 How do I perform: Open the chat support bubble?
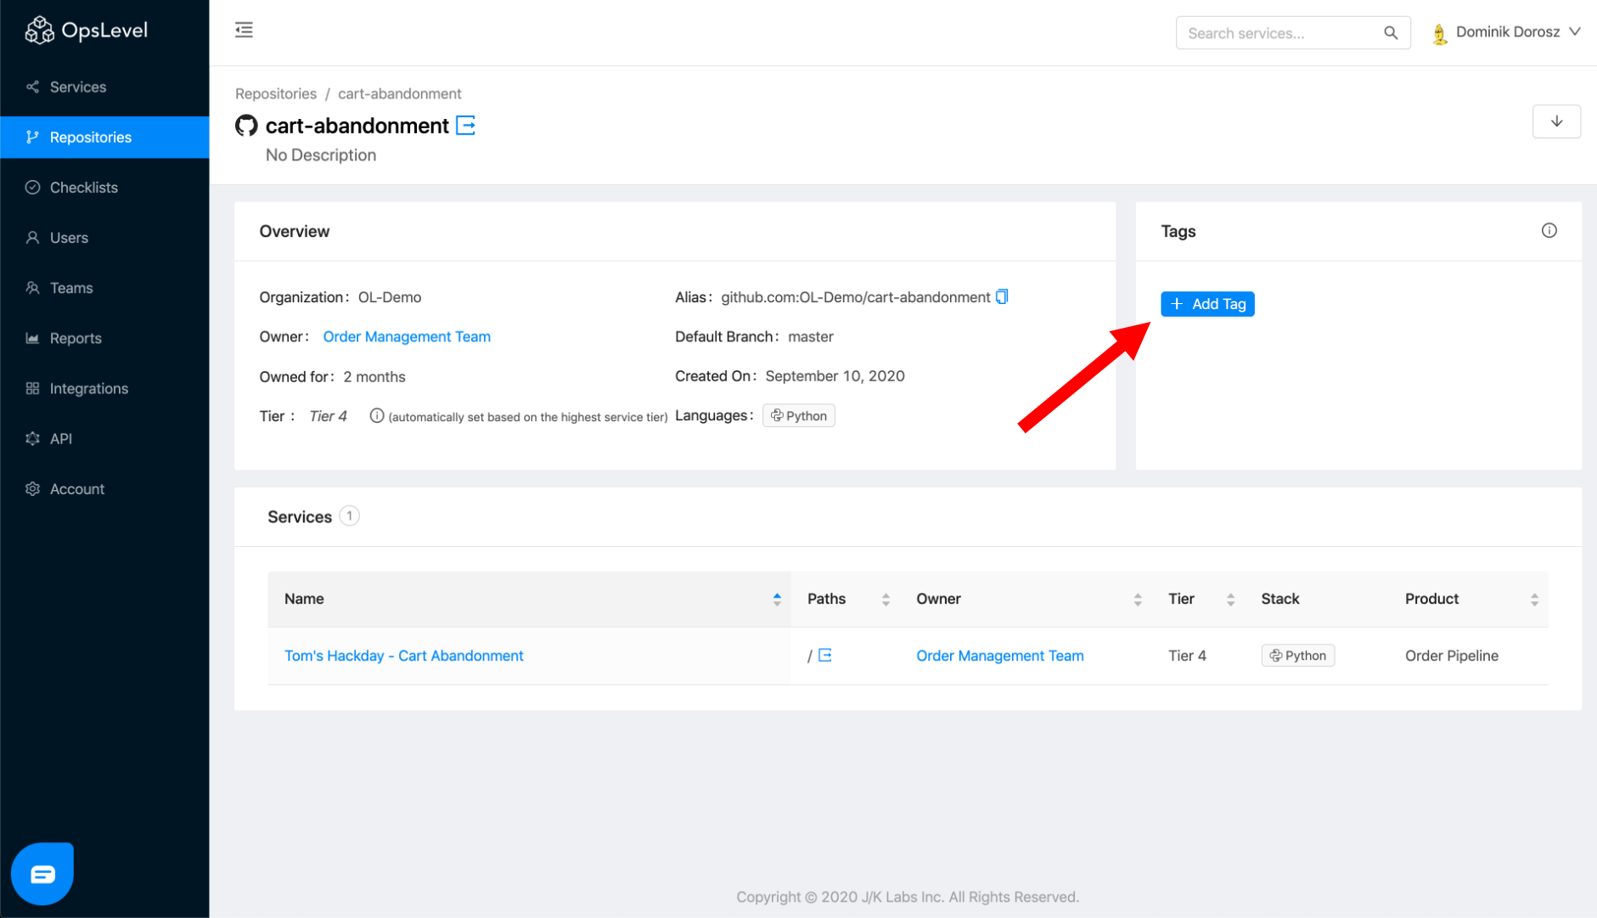42,873
